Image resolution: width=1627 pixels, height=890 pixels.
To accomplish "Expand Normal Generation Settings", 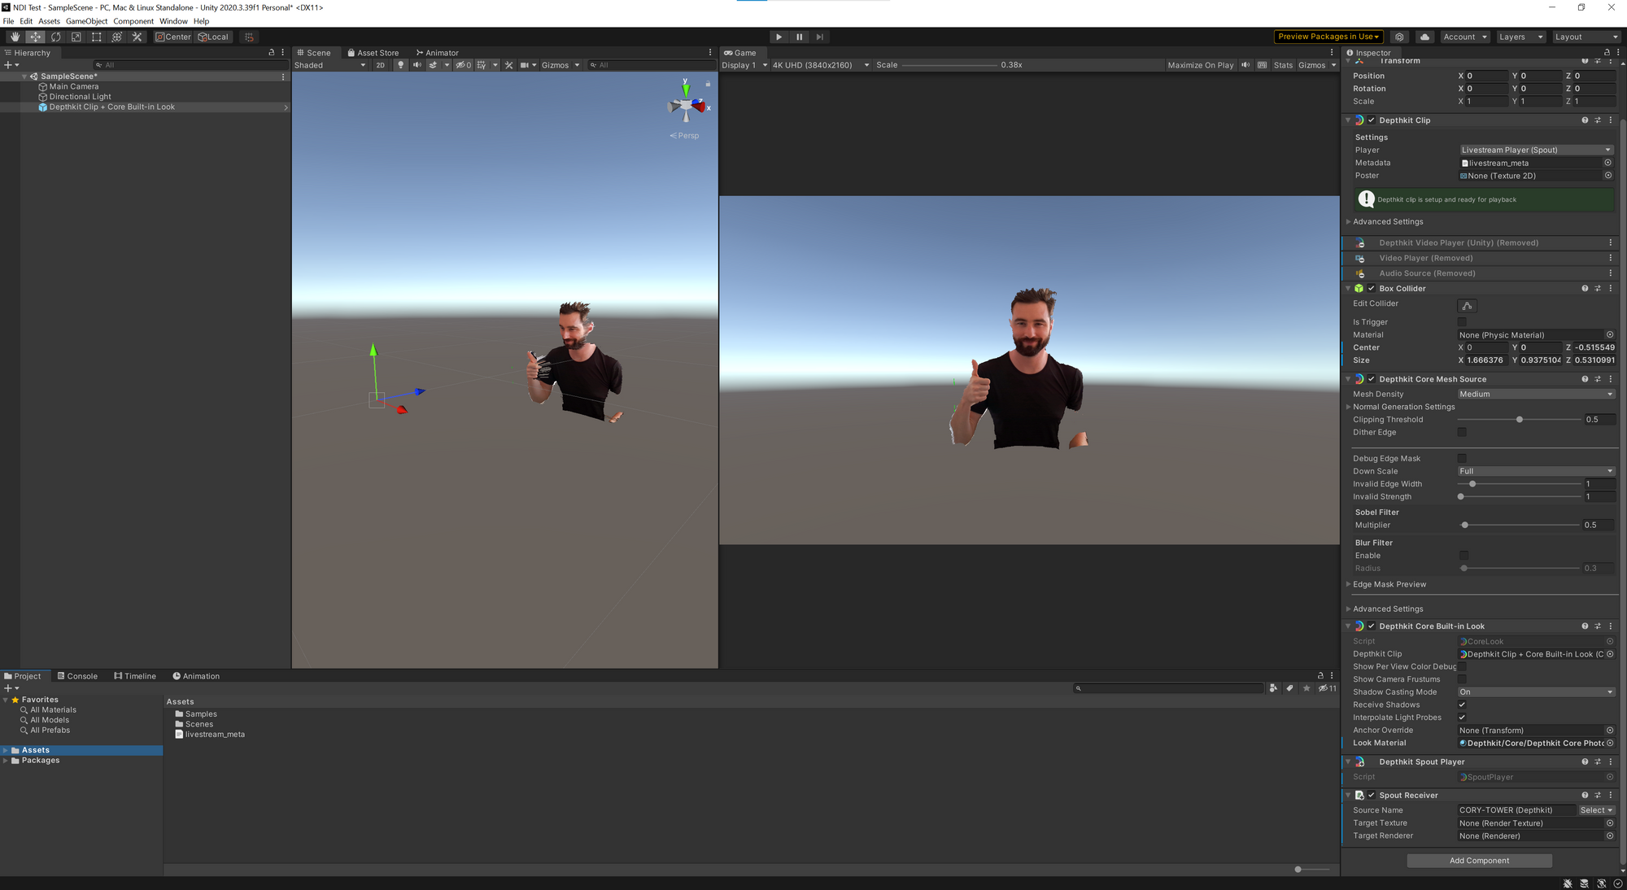I will coord(1403,407).
